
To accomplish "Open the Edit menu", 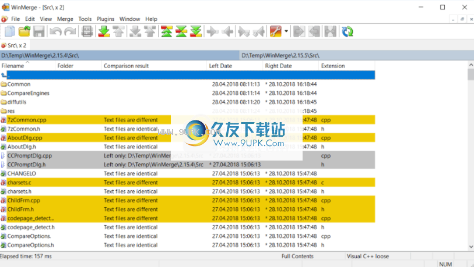I will (30, 19).
